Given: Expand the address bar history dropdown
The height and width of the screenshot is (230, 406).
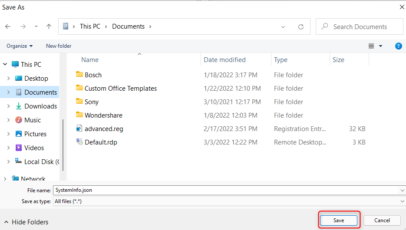Looking at the screenshot, I should tap(283, 26).
